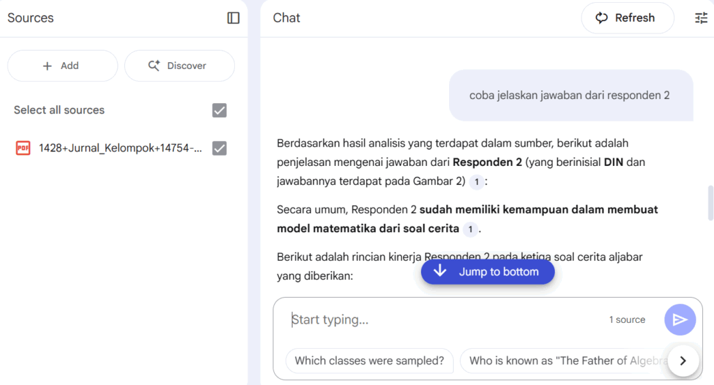The width and height of the screenshot is (714, 385).
Task: Select "Which classes were sampled?" suggestion
Action: point(369,361)
